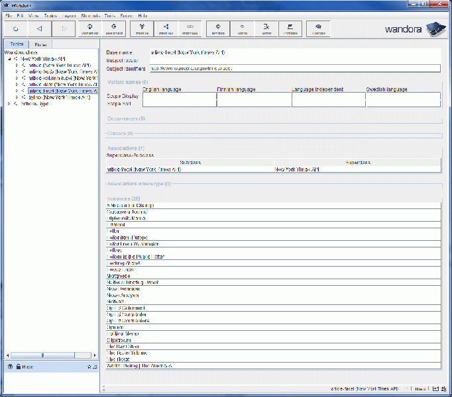Screen dimensions: 452x397
Task: Open the search tool from toolbar
Action: point(243,28)
